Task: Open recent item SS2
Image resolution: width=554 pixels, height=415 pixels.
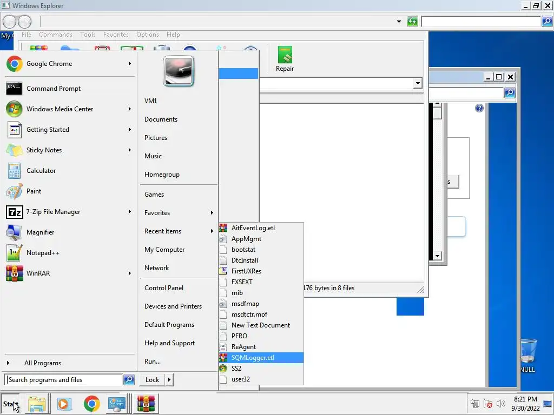Action: [x=261, y=369]
